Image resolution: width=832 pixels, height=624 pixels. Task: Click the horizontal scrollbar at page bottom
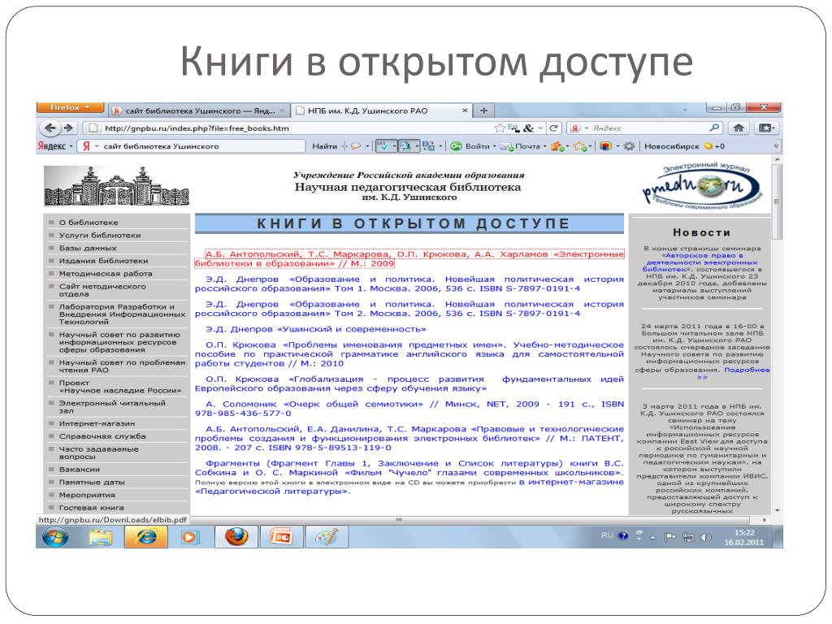(398, 520)
